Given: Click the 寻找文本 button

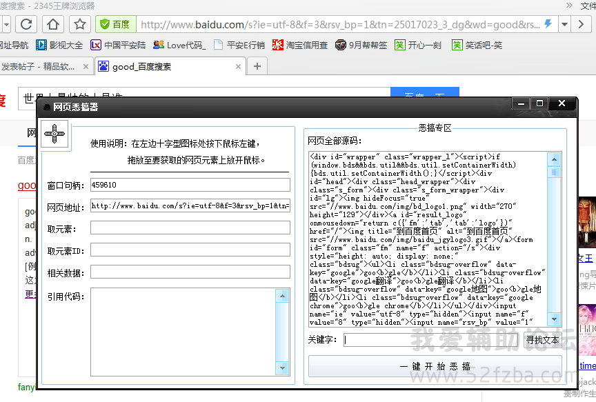Looking at the screenshot, I should coord(542,340).
